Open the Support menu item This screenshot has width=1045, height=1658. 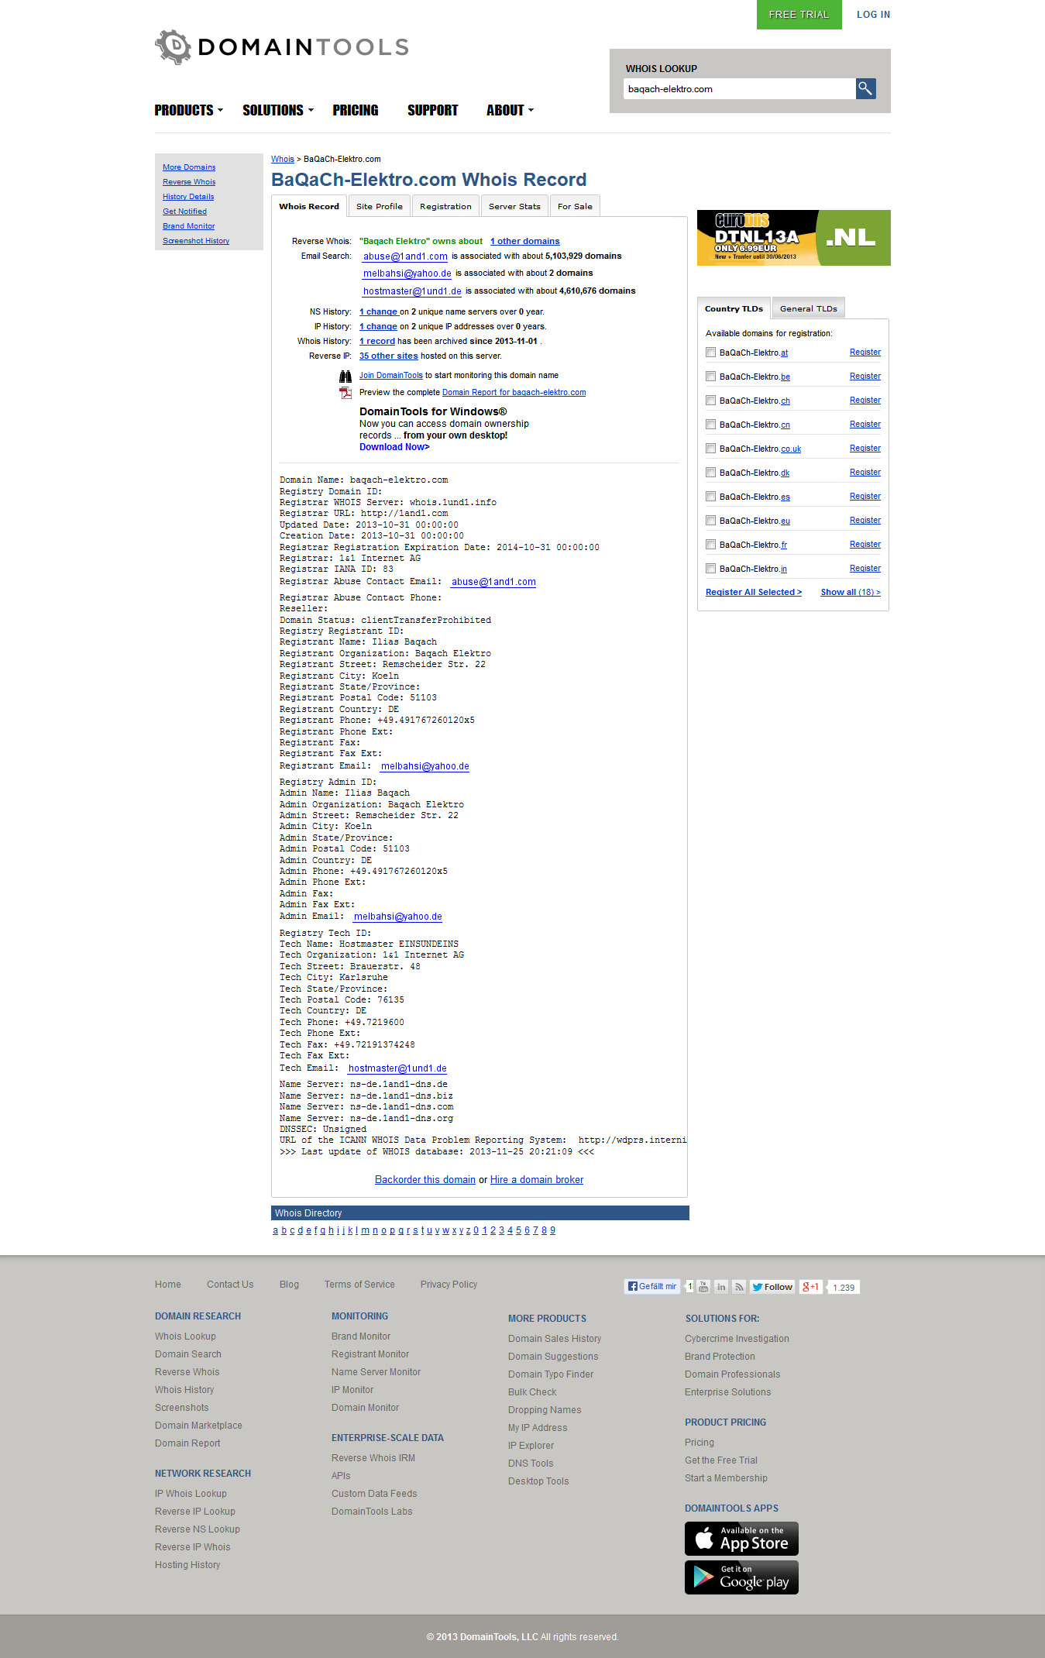point(432,110)
